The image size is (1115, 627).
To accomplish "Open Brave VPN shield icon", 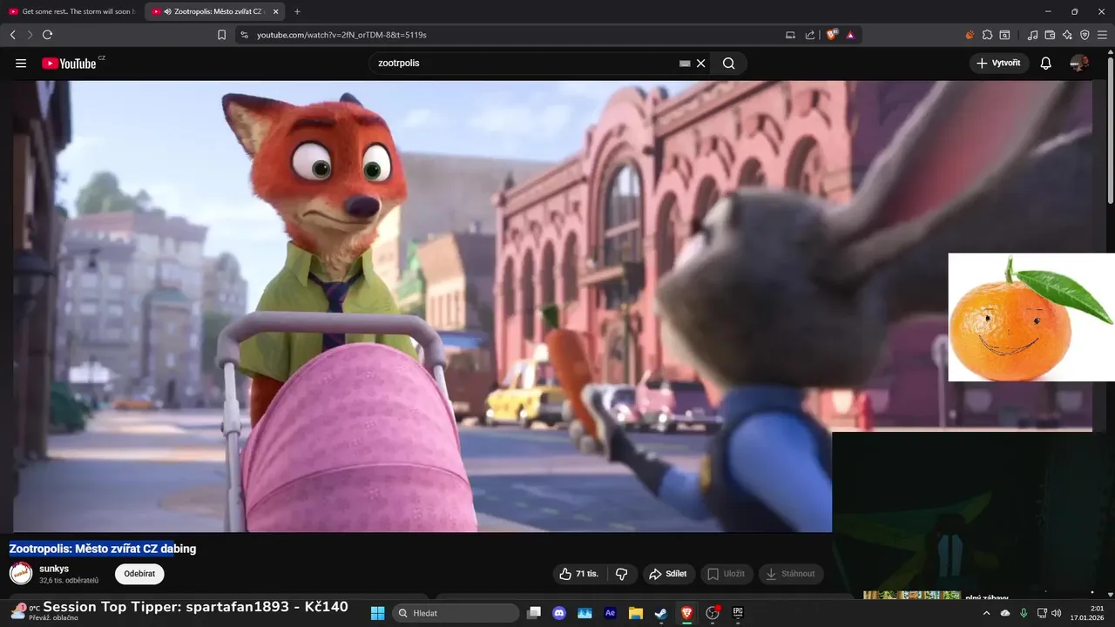I will click(1085, 35).
